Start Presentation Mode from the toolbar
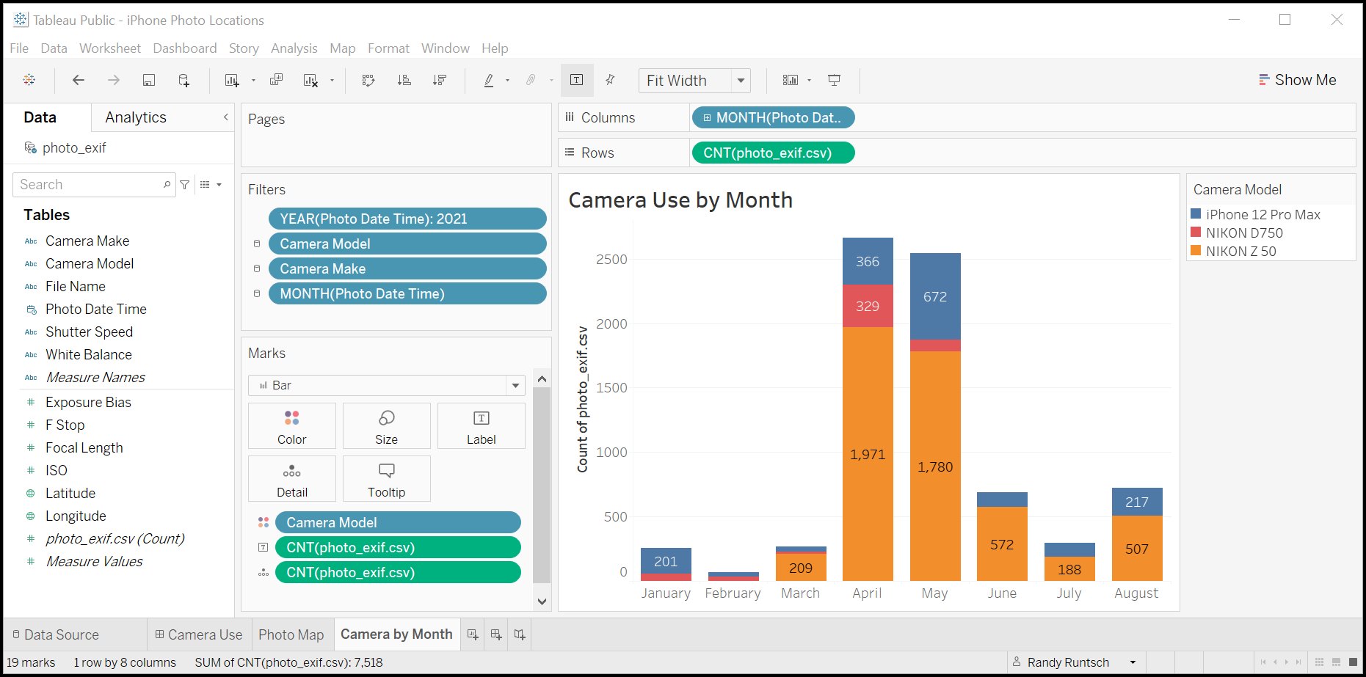The image size is (1366, 677). 834,80
